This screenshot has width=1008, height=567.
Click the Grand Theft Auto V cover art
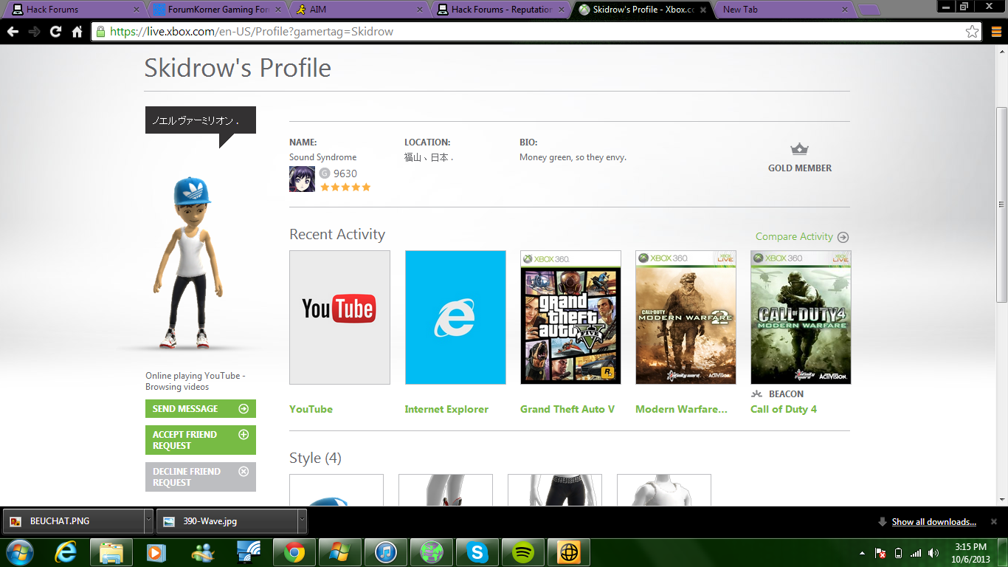570,317
